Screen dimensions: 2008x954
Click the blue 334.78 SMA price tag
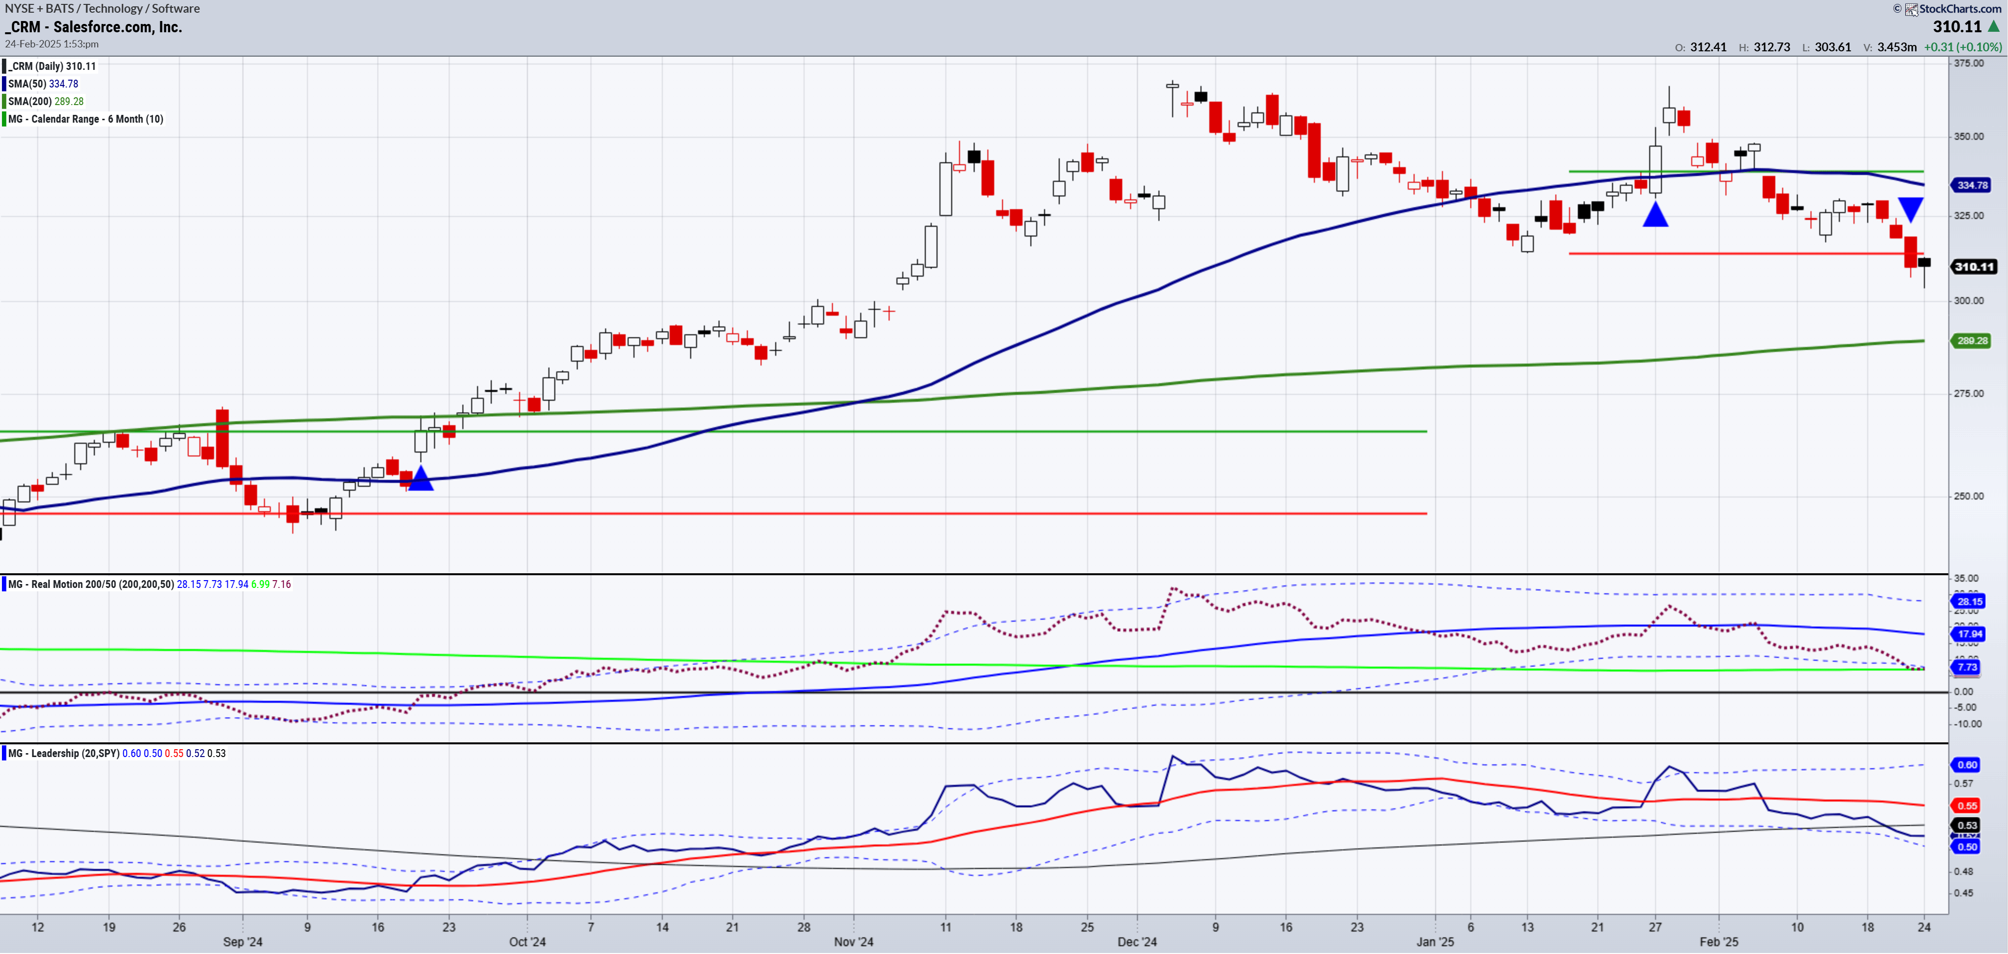pyautogui.click(x=1971, y=185)
